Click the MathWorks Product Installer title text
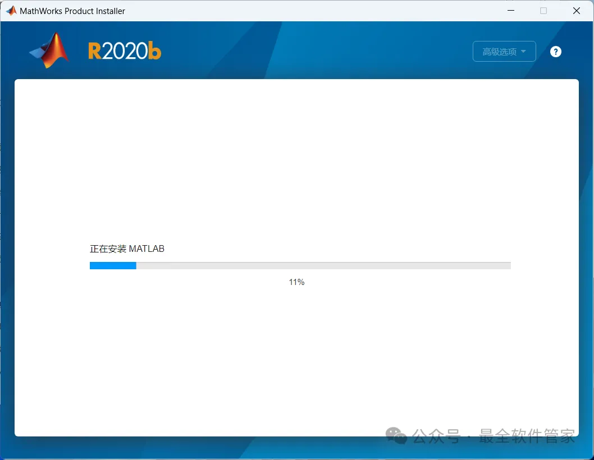 [x=72, y=11]
